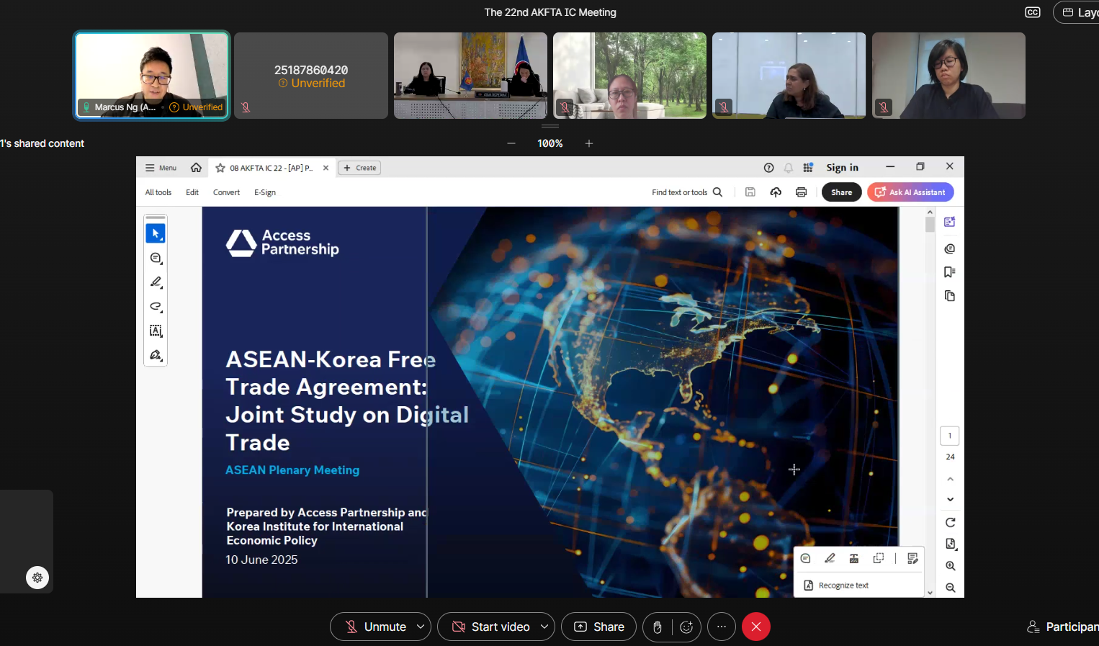
Task: Select Marcus Ng's video thumbnail
Action: tap(152, 76)
